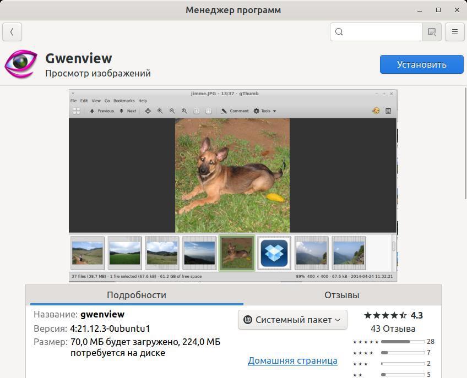Expand the Системный пакет dropdown
The image size is (467, 378).
pyautogui.click(x=292, y=320)
